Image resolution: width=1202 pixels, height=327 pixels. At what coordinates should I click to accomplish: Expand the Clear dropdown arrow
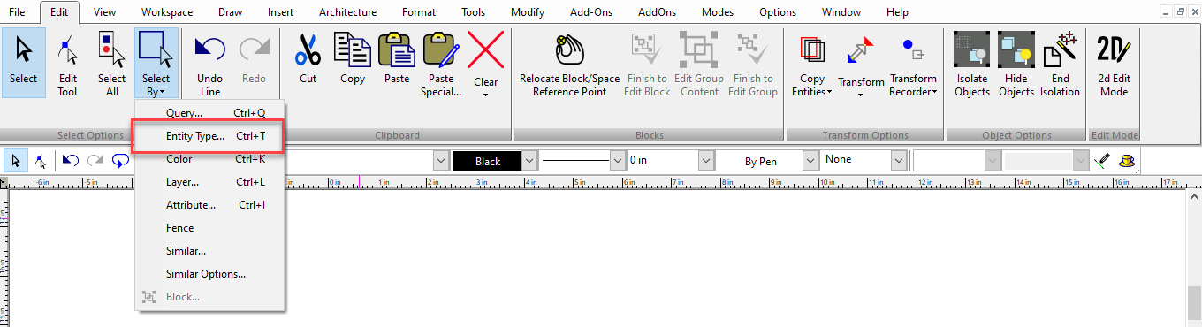485,94
